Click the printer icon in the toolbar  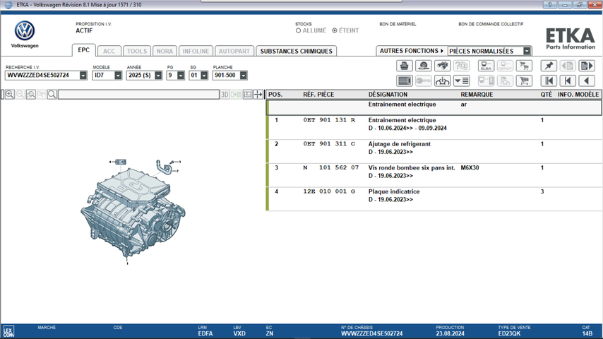tap(404, 66)
